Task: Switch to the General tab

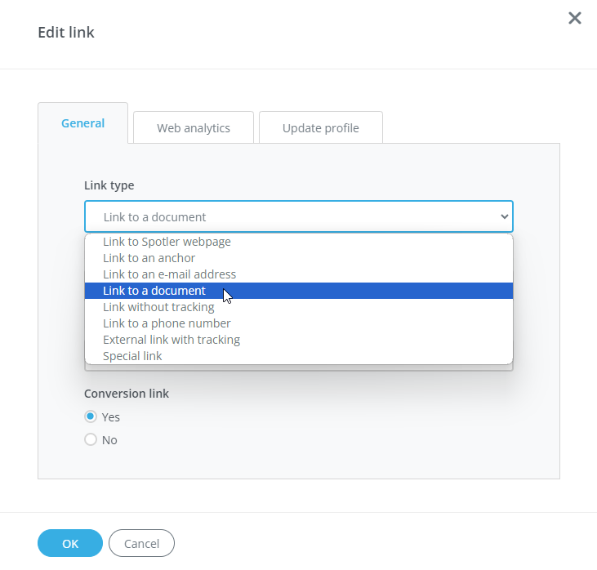Action: [x=83, y=123]
